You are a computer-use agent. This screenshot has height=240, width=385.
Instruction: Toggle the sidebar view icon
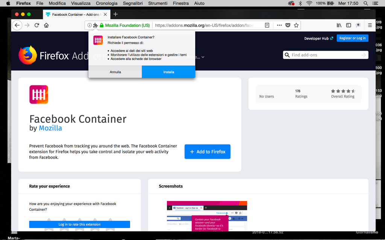[x=349, y=25]
